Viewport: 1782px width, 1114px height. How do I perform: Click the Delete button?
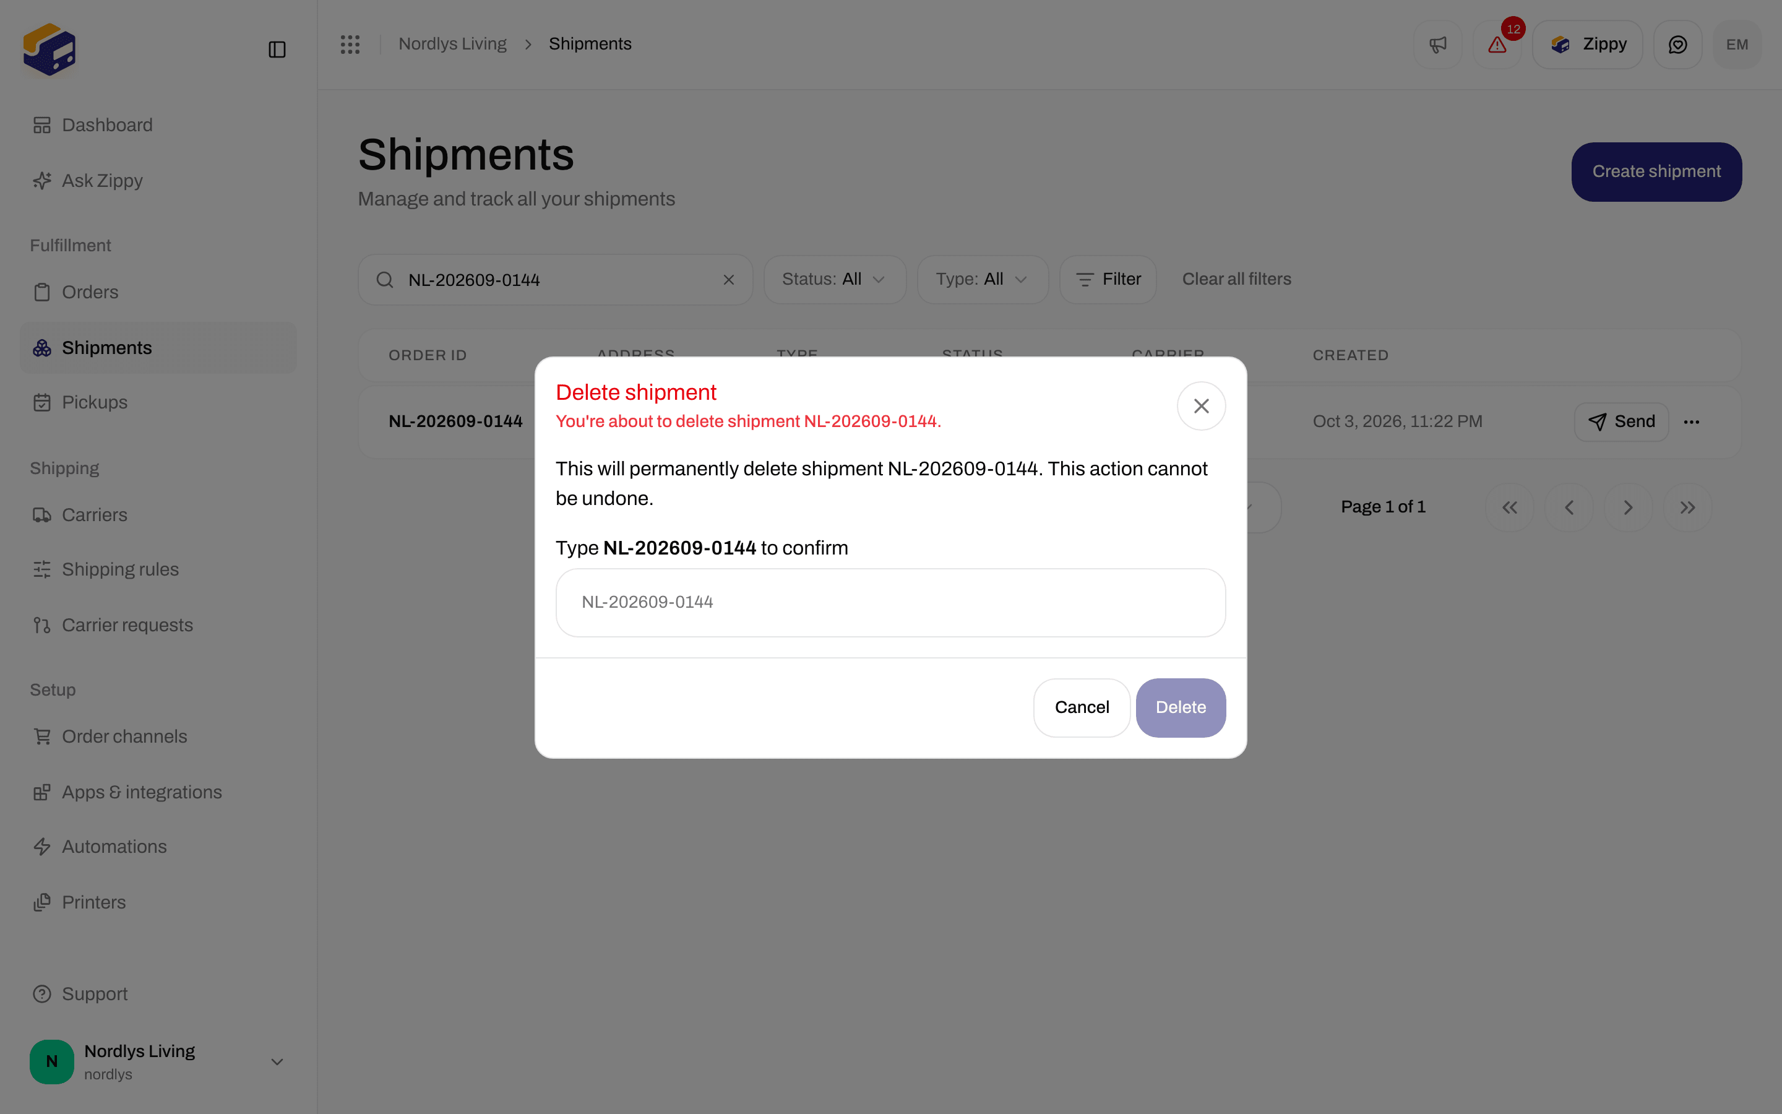[1181, 708]
